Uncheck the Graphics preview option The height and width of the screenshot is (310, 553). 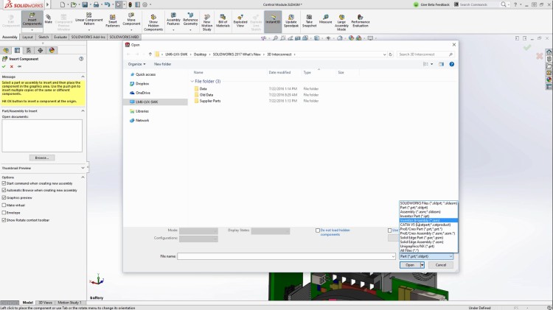pos(4,198)
